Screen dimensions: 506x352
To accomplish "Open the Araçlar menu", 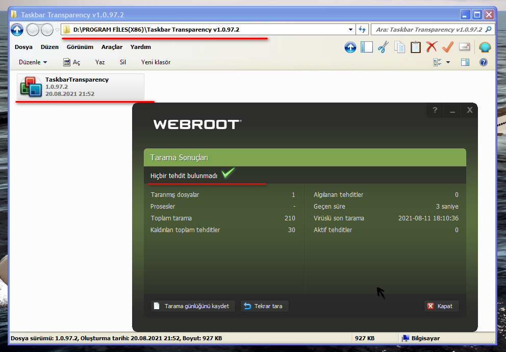I will point(112,47).
